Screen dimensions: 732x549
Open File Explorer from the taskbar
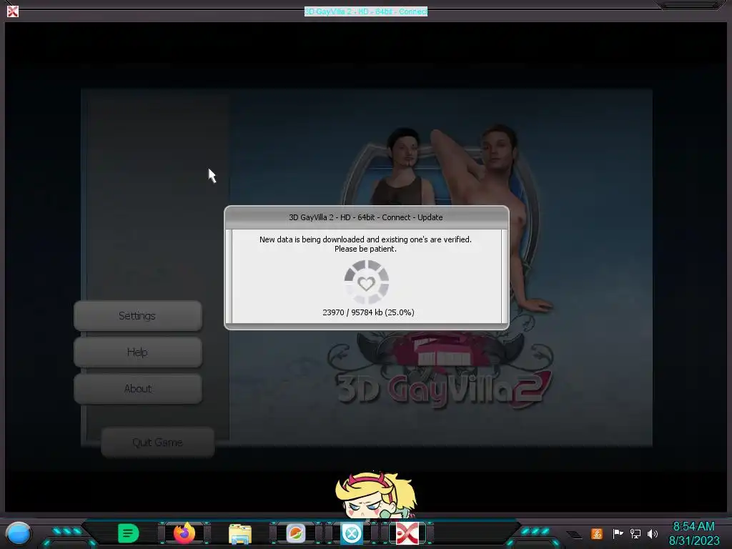pyautogui.click(x=240, y=533)
